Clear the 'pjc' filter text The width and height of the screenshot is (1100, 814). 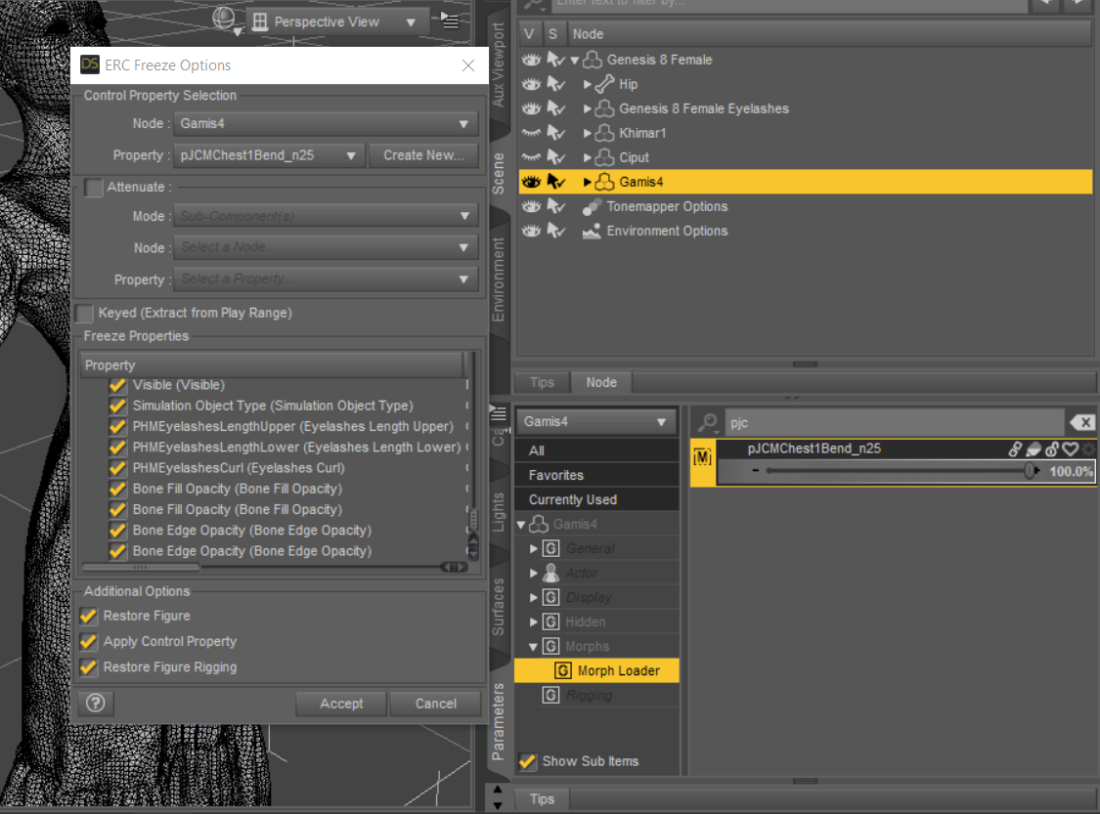1081,423
